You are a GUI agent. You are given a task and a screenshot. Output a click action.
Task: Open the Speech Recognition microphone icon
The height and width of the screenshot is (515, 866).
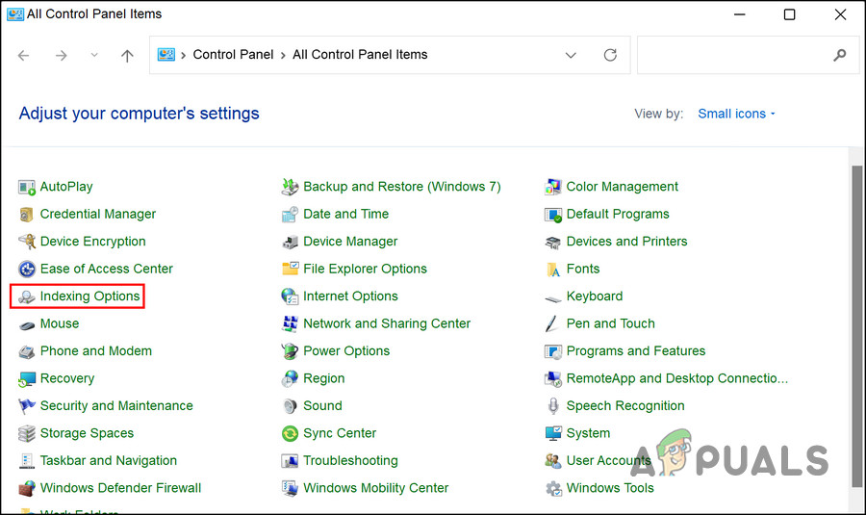553,406
